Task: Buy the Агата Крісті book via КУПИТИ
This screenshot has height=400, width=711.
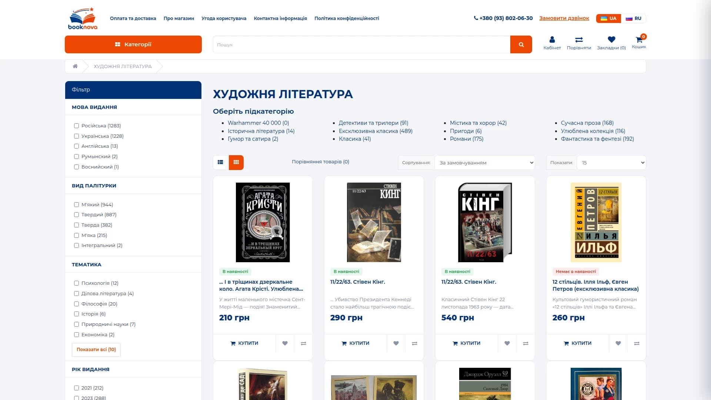Action: [244, 343]
